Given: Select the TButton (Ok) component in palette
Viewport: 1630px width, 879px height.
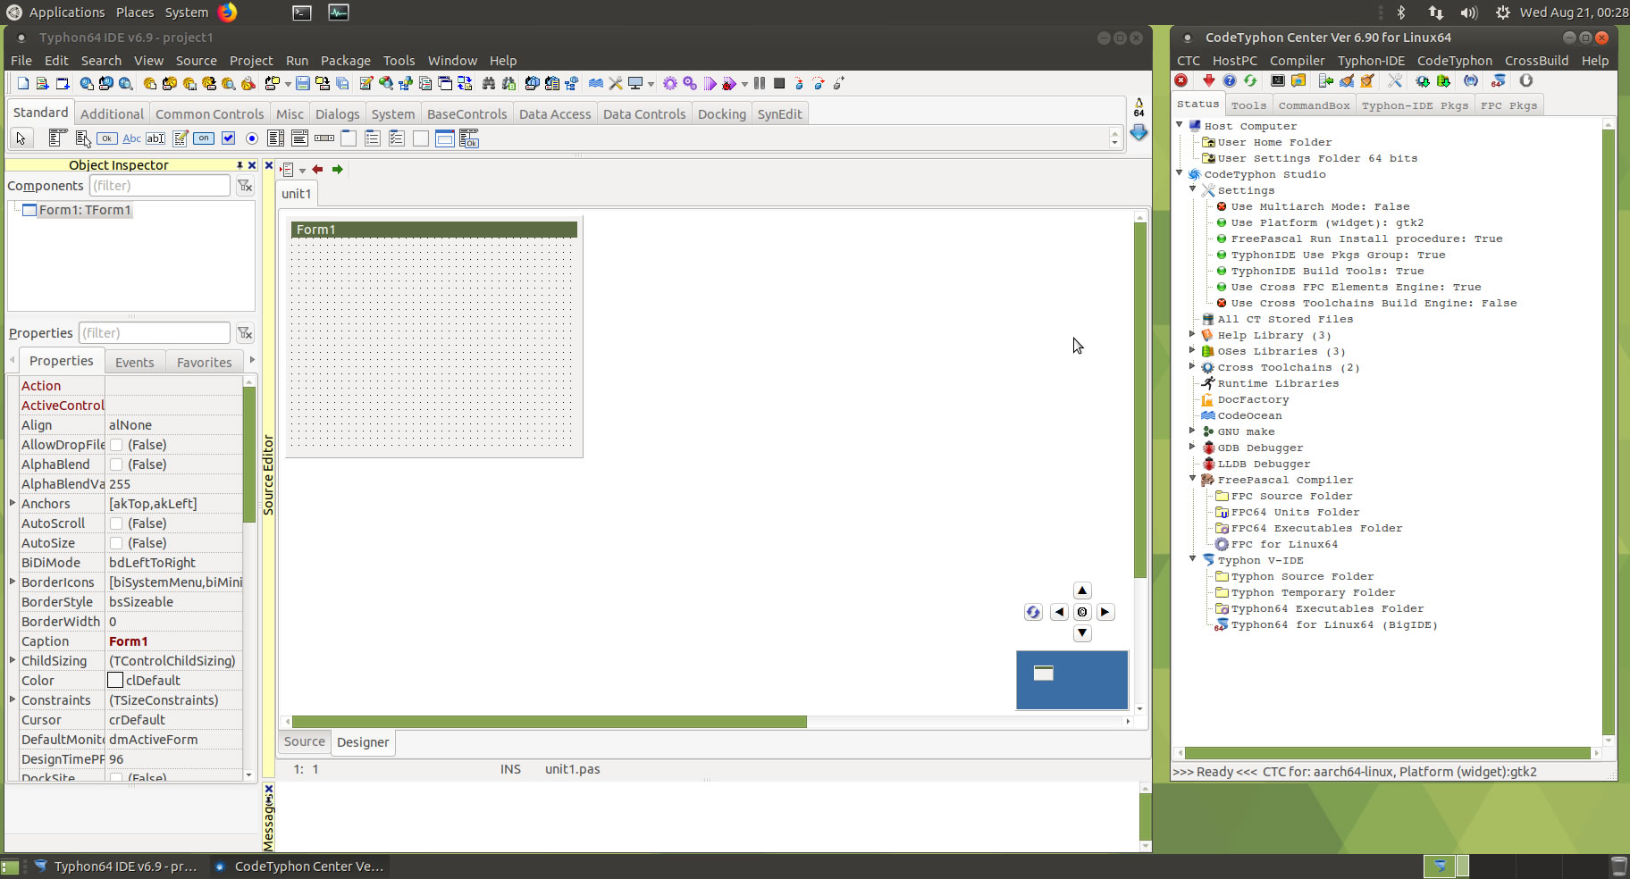Looking at the screenshot, I should pos(107,138).
